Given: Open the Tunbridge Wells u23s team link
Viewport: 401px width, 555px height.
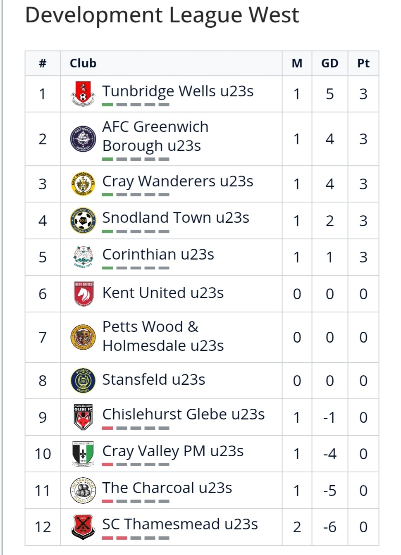Looking at the screenshot, I should click(x=178, y=91).
